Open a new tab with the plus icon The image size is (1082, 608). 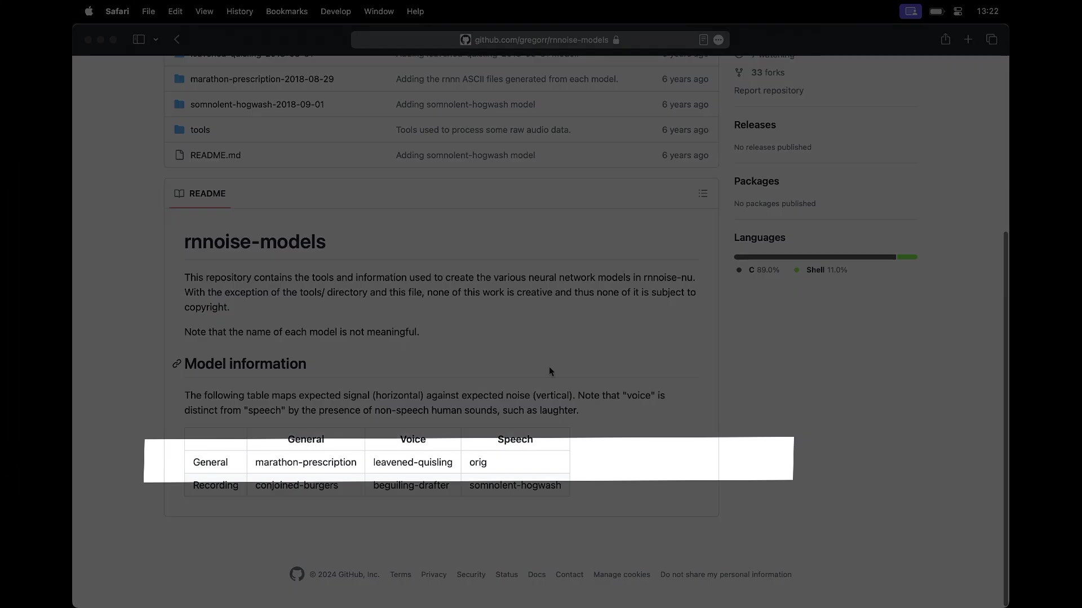[x=968, y=39]
